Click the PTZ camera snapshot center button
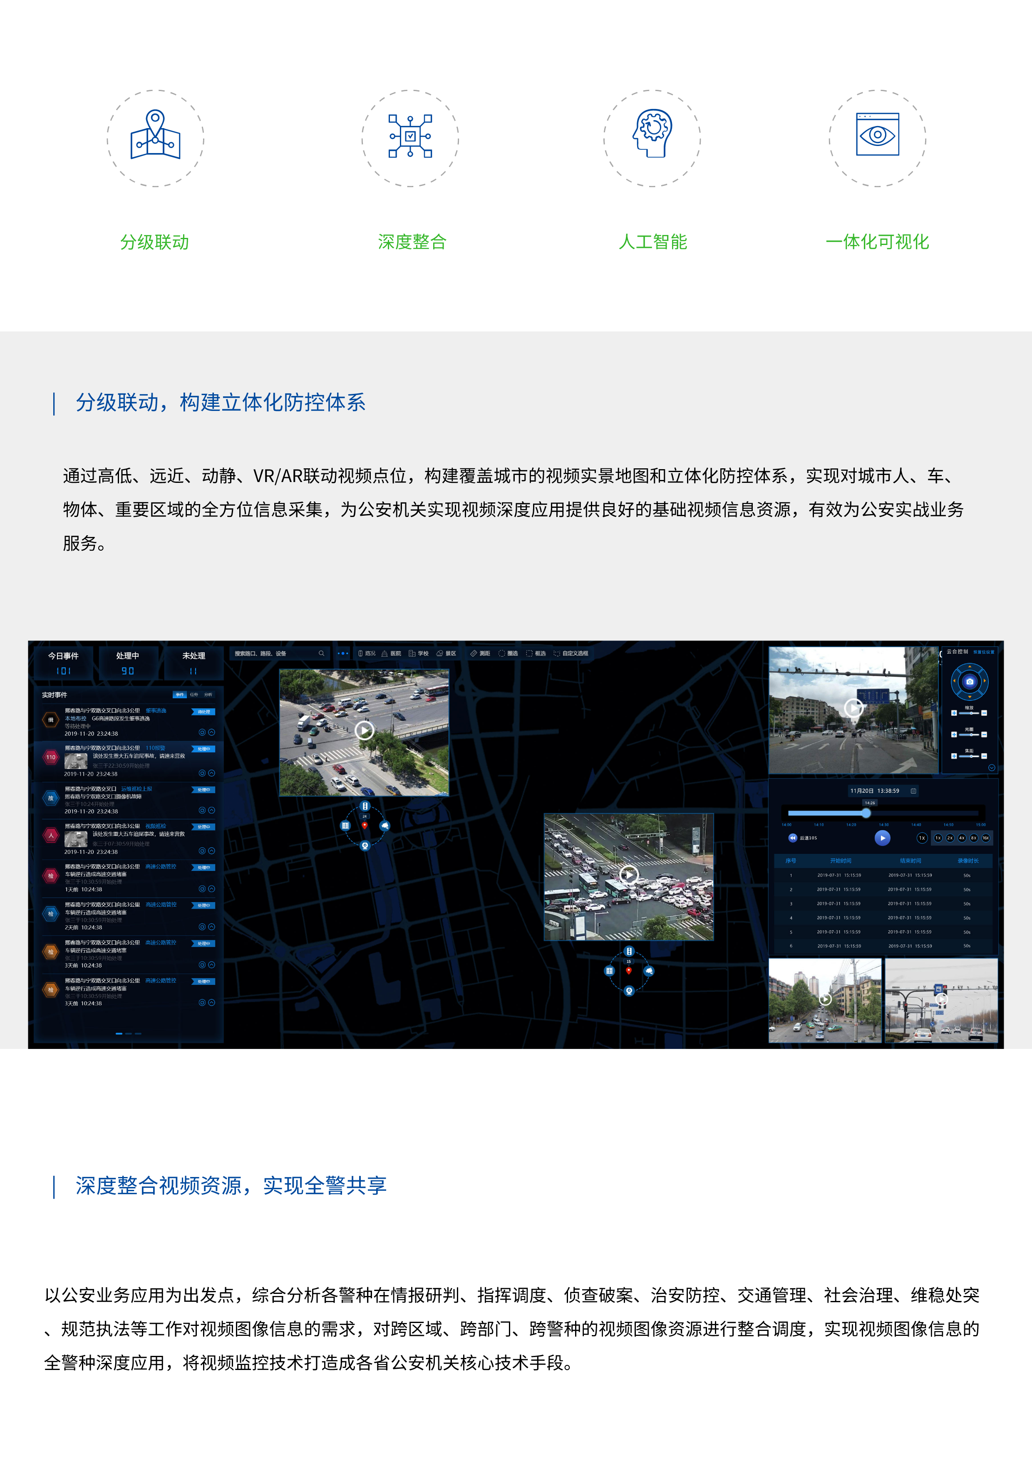The height and width of the screenshot is (1459, 1032). (969, 681)
